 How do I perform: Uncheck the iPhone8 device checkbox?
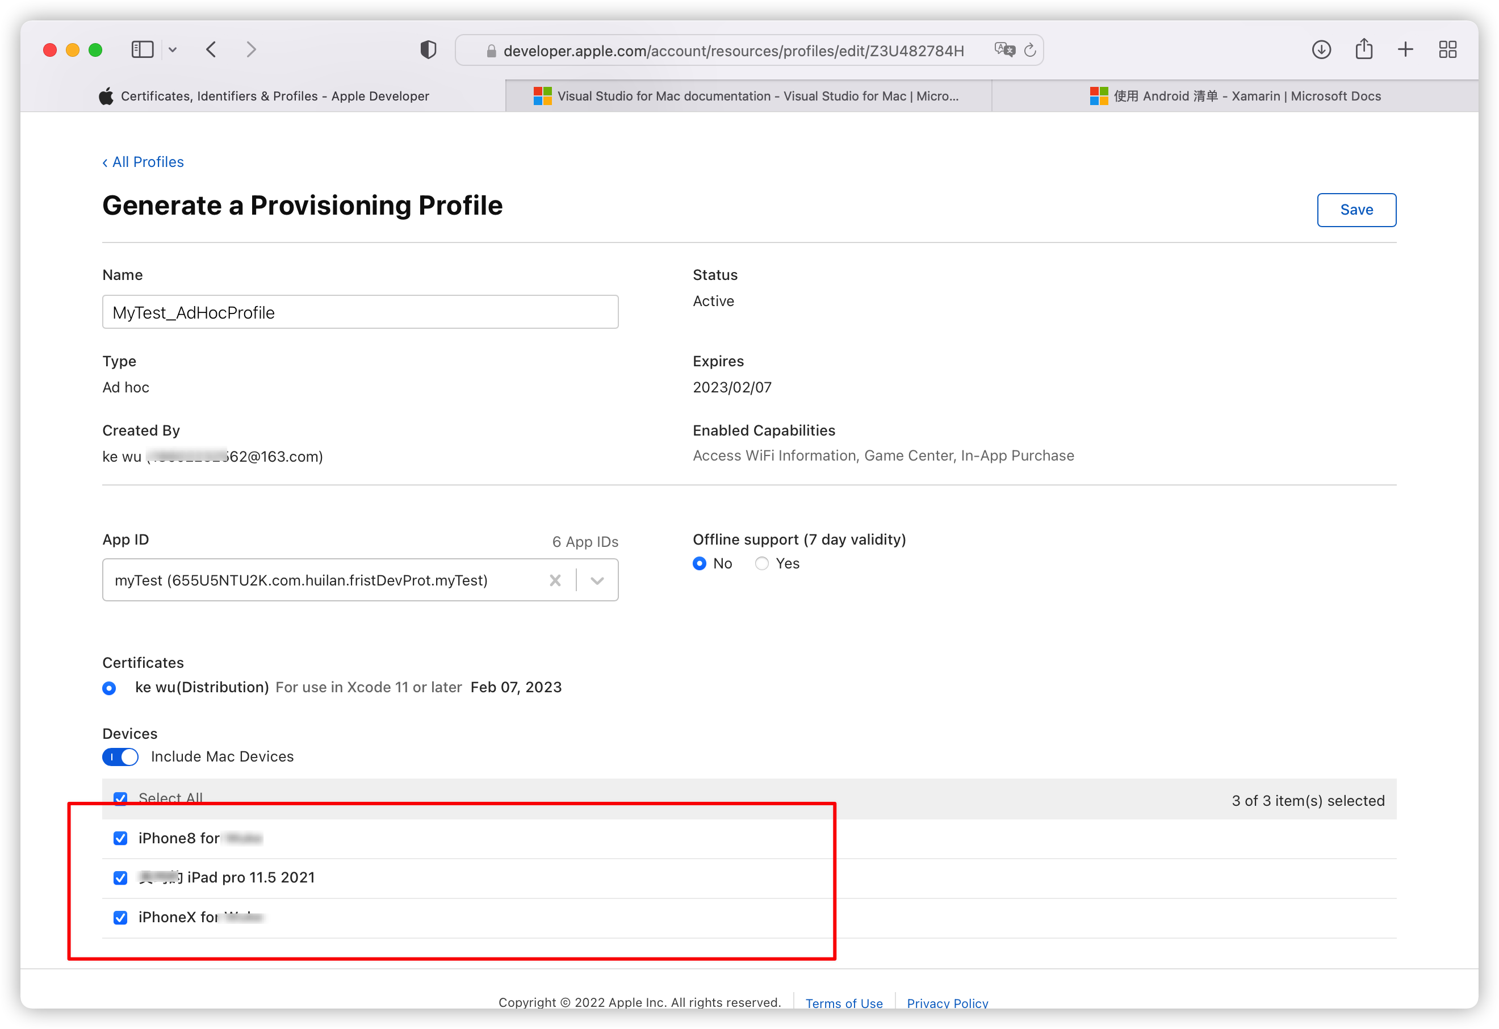pos(120,839)
